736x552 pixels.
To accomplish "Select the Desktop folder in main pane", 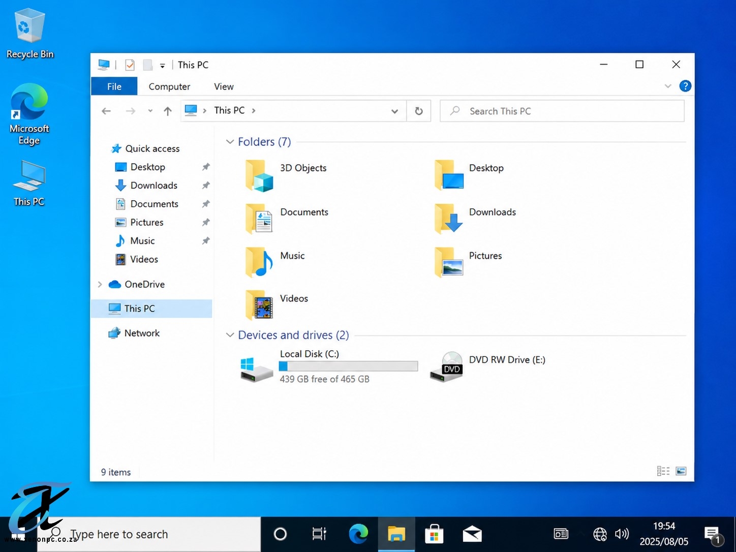I will coord(469,175).
